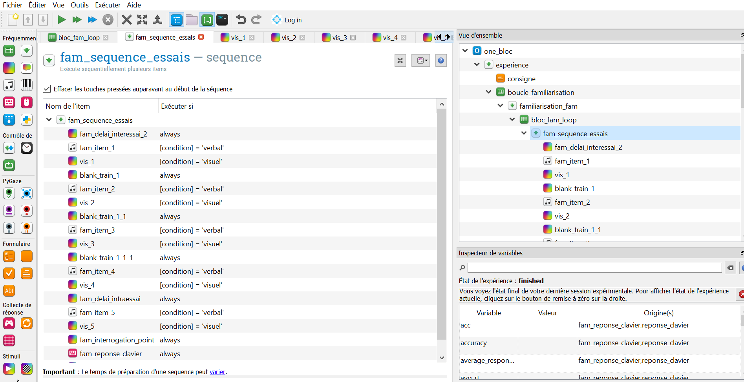
Task: Click the Redo arrow in toolbar
Action: [256, 20]
